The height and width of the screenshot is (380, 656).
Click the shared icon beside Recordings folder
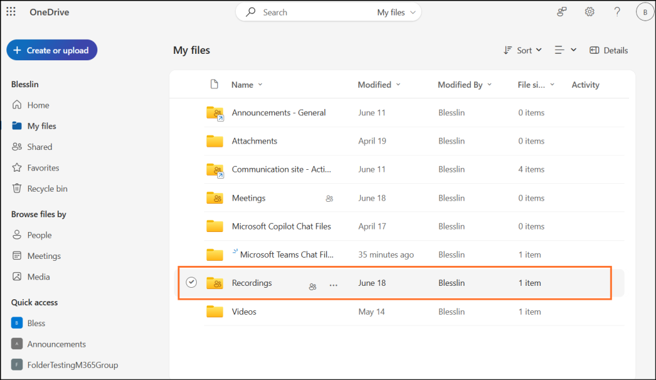pos(313,286)
